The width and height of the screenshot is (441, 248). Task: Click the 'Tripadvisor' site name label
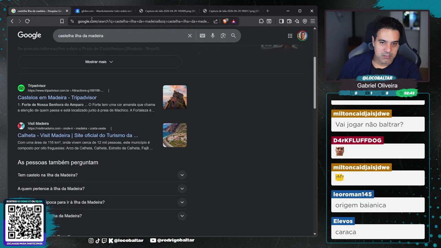37,86
